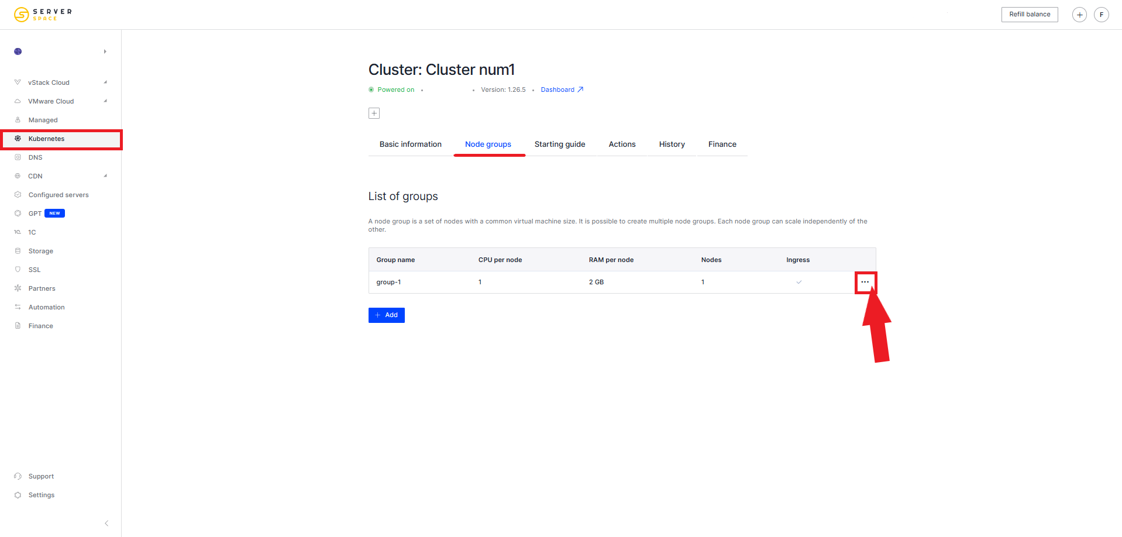The image size is (1122, 537).
Task: Expand the vStack Cloud submenu arrow
Action: (105, 82)
